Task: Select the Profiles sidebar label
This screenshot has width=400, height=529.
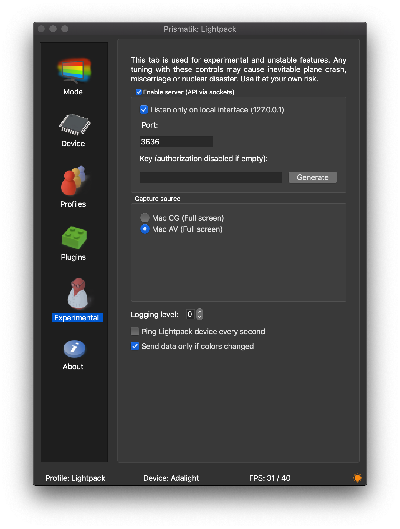Action: pos(73,204)
